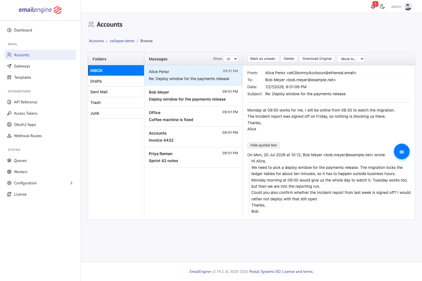Open the EmailEngine footer link

[200, 271]
